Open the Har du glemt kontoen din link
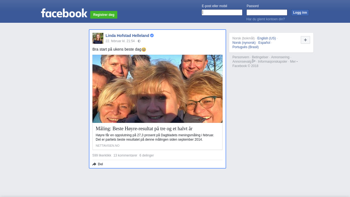Image resolution: width=350 pixels, height=197 pixels. tap(266, 19)
